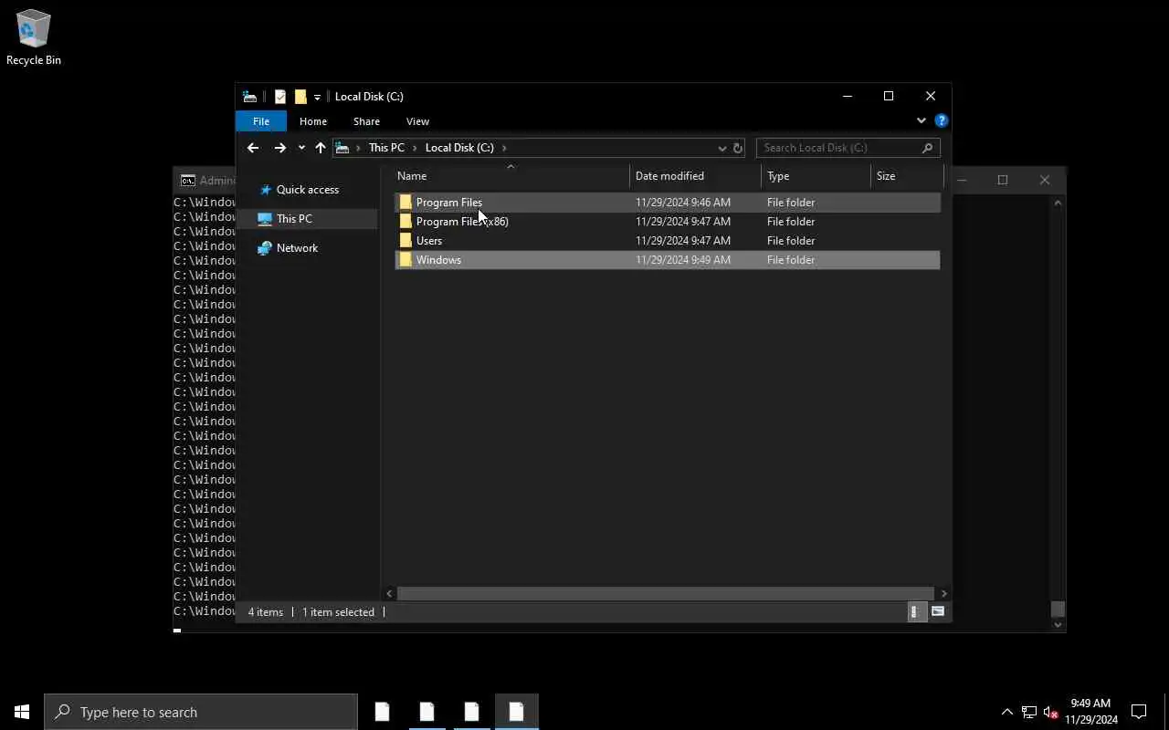Sort files by the Name column header
Viewport: 1169px width, 730px height.
tap(511, 176)
